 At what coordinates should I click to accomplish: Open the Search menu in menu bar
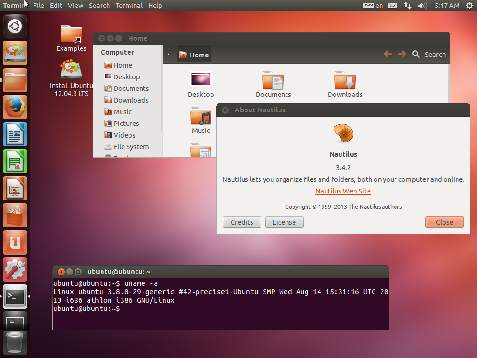[100, 6]
